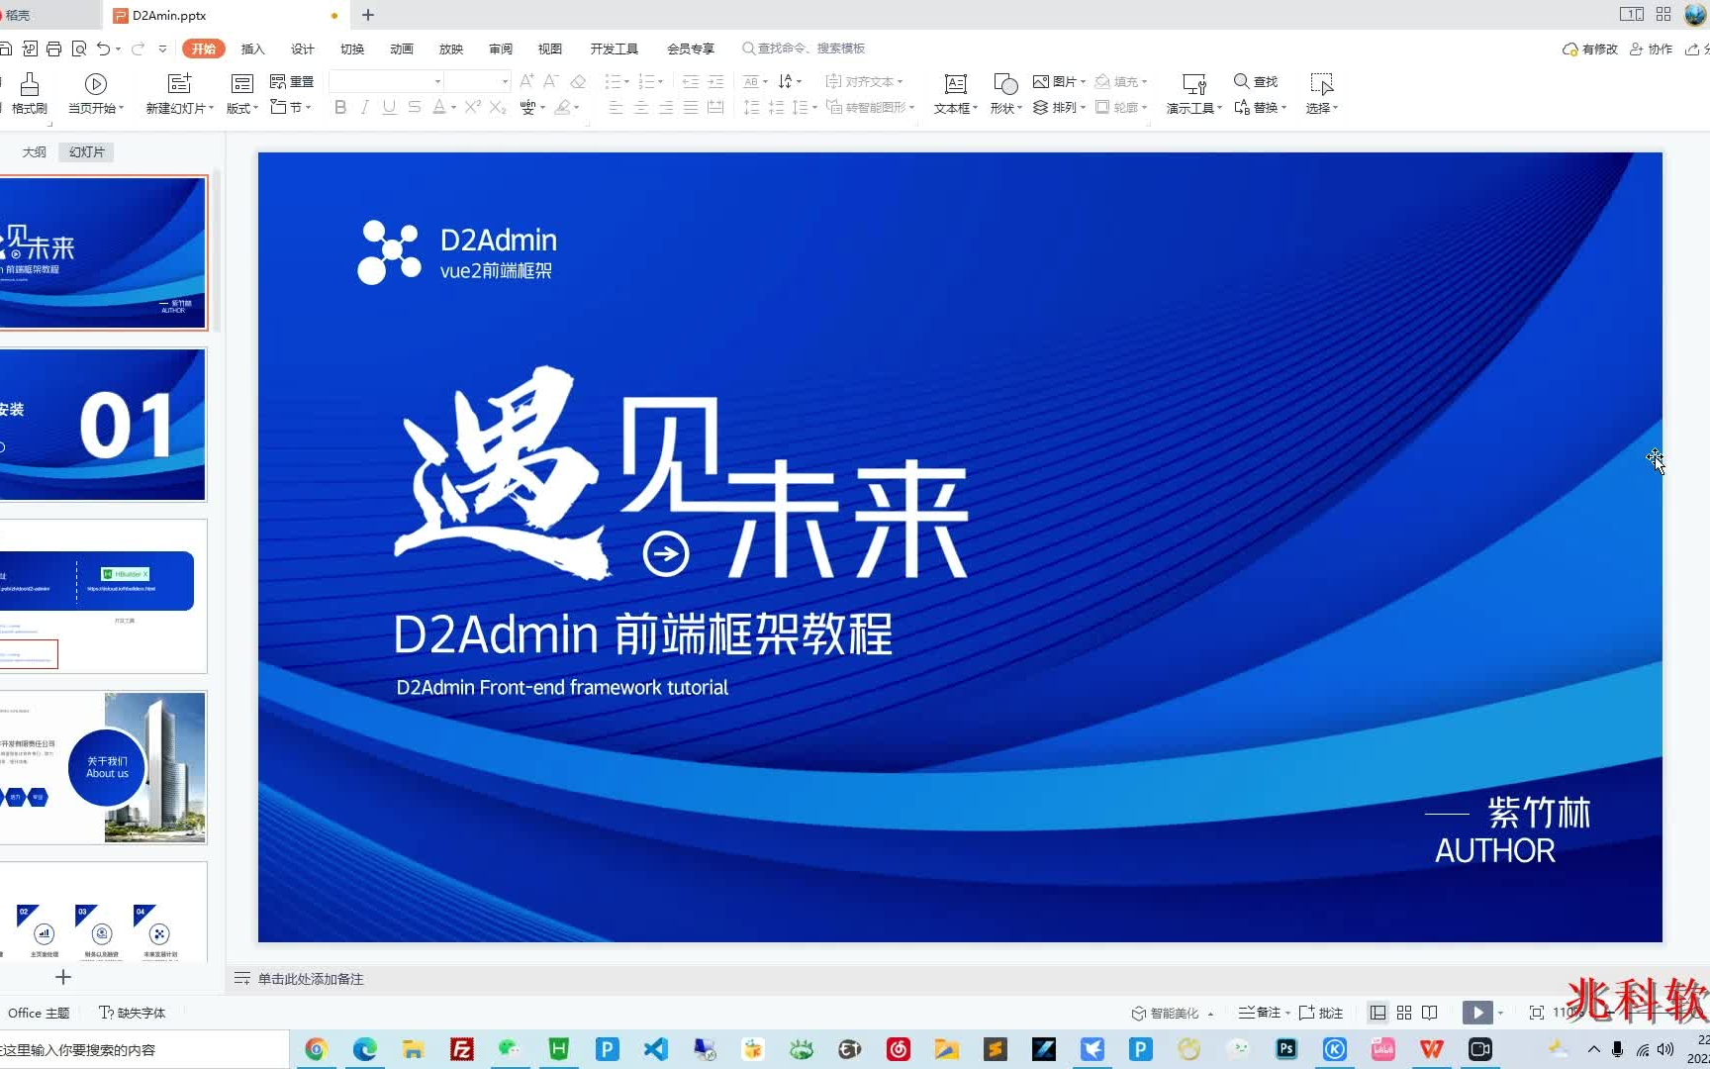Switch to reading view icon
Viewport: 1710px width, 1069px height.
(x=1430, y=1013)
